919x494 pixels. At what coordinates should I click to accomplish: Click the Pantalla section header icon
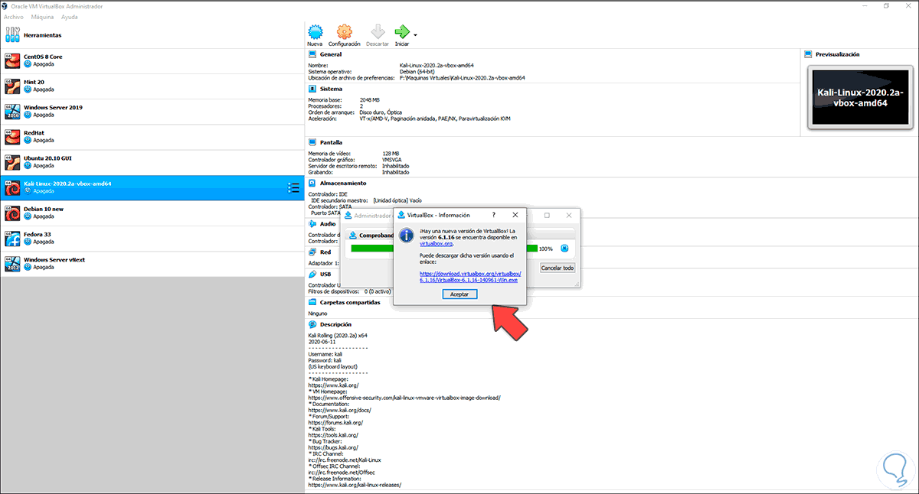(312, 142)
